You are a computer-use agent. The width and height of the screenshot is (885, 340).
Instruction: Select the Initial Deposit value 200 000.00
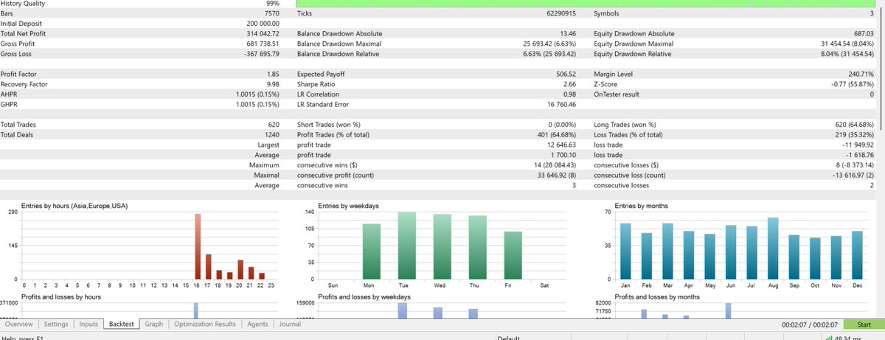(261, 24)
